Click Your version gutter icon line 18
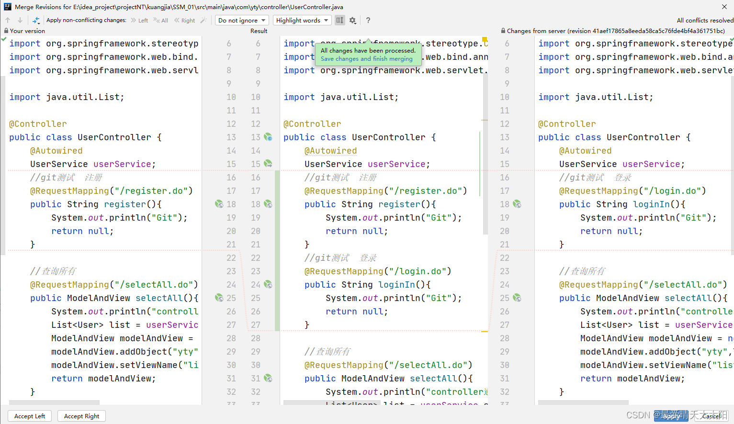The height and width of the screenshot is (424, 734). 219,204
